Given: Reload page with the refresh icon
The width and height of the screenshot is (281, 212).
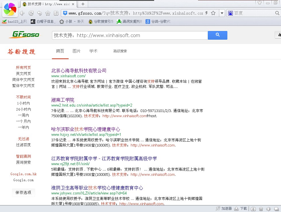Looking at the screenshot, I should (31, 13).
